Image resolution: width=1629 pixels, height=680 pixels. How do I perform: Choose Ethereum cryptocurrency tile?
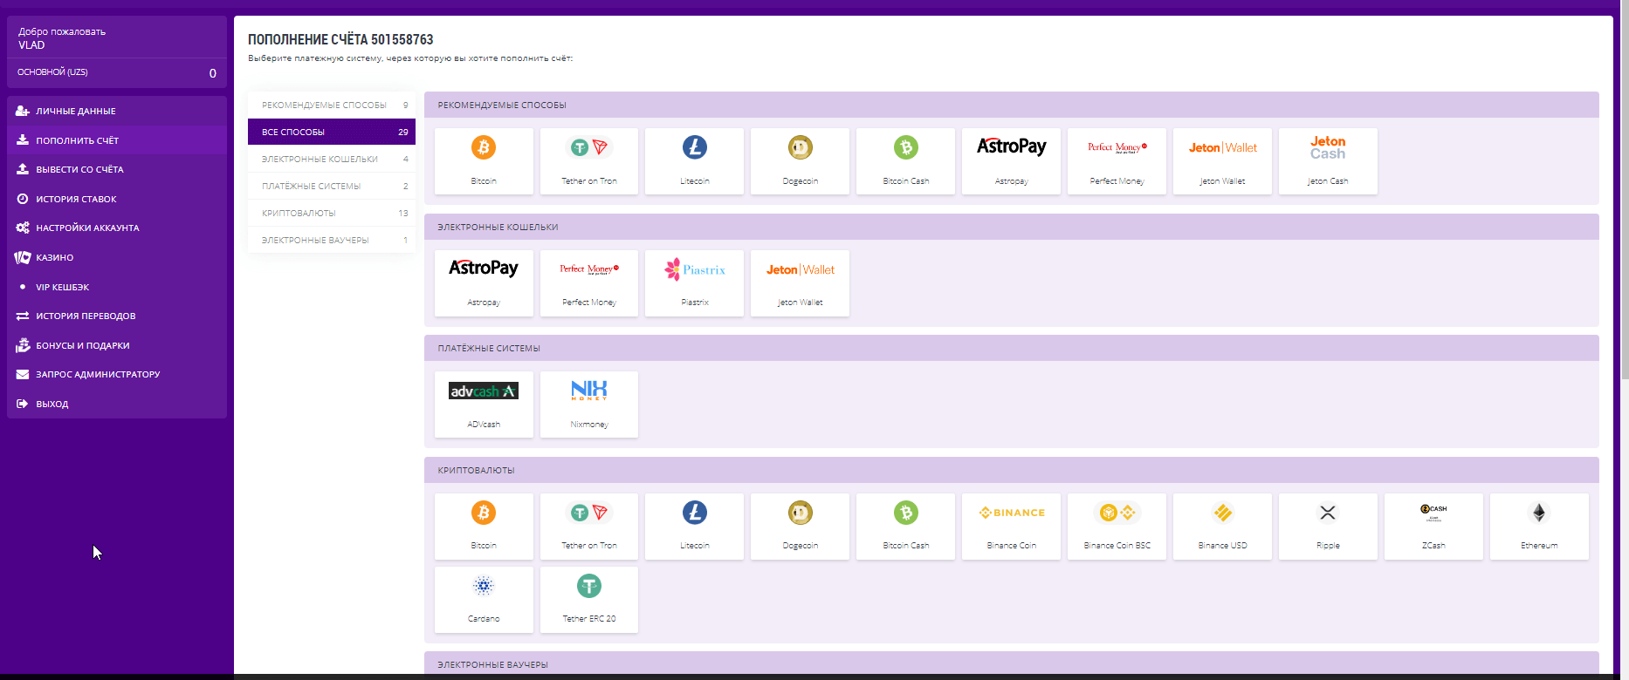[1538, 526]
